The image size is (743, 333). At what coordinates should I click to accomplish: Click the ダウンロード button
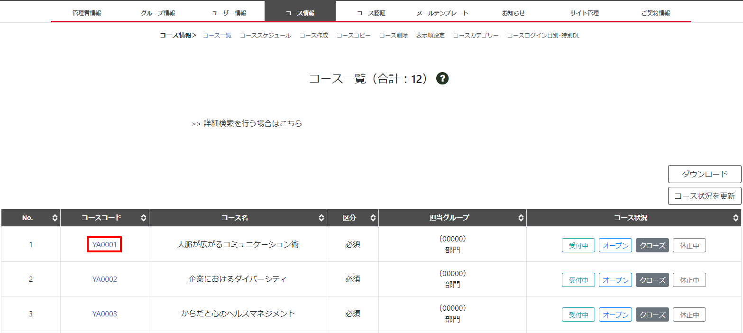(704, 174)
